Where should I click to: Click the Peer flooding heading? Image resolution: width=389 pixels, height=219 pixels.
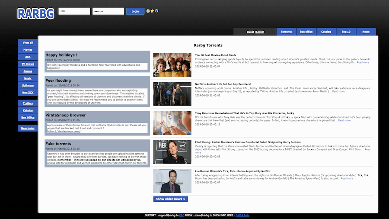tap(58, 81)
